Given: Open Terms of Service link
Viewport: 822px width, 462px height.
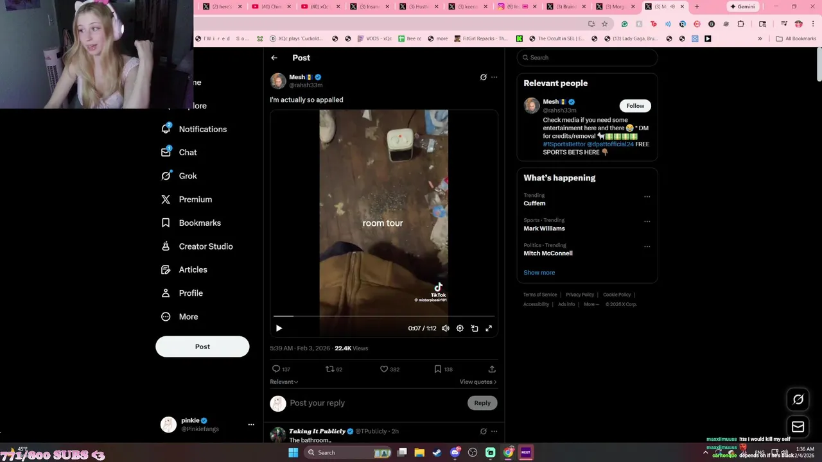Looking at the screenshot, I should pyautogui.click(x=540, y=295).
